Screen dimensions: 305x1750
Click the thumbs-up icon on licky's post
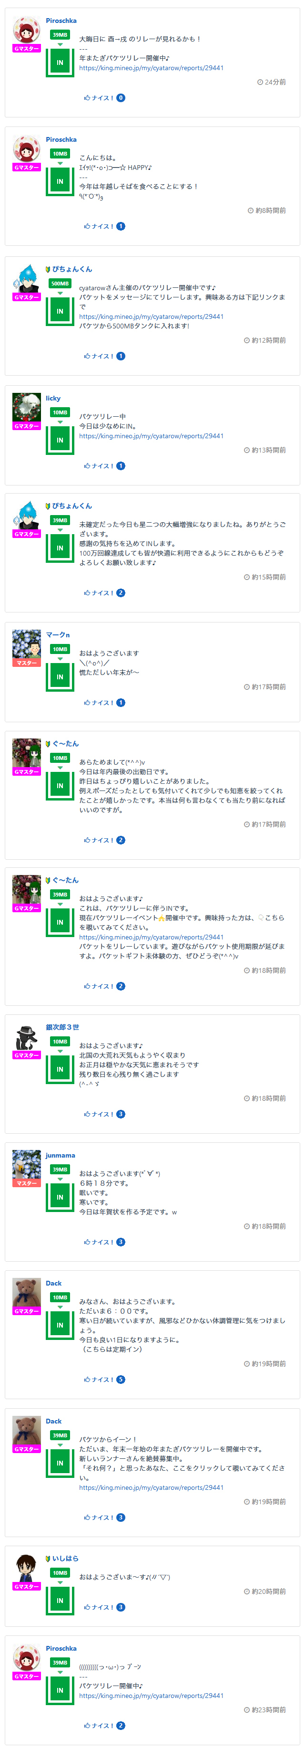click(x=87, y=466)
